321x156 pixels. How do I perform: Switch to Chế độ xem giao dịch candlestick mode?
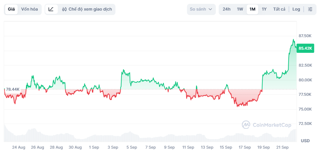tap(87, 9)
